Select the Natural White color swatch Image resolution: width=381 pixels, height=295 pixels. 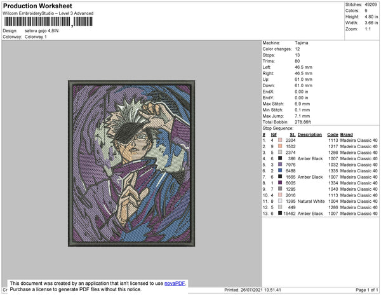tap(280, 201)
